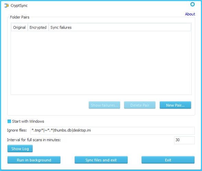Create a folder pair with New Pair...
Viewport: 202px width, 171px height.
coord(175,105)
